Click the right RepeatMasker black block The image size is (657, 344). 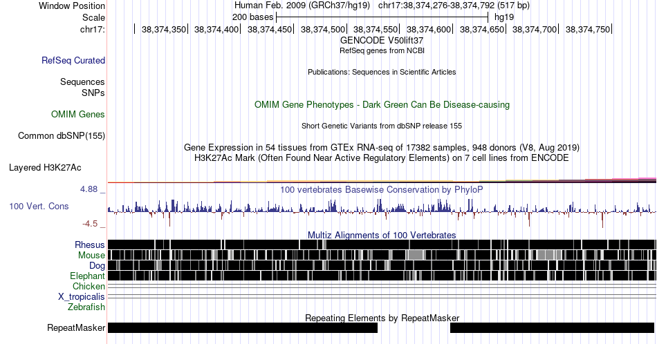[x=553, y=327]
